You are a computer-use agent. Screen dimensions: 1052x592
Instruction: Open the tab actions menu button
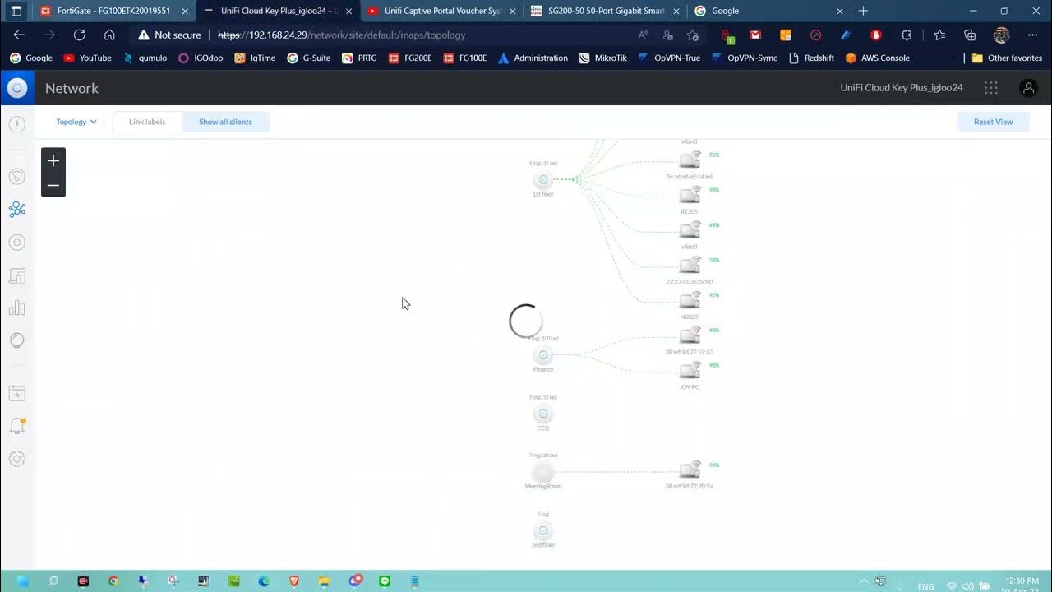[x=16, y=11]
